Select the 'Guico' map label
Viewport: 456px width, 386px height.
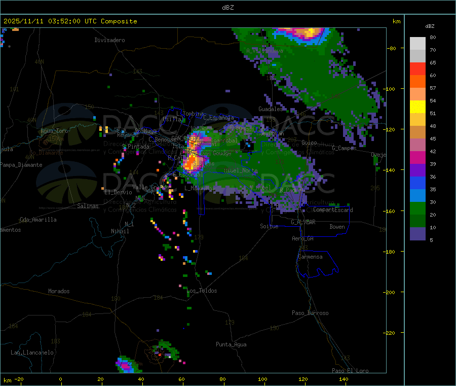[x=309, y=143]
